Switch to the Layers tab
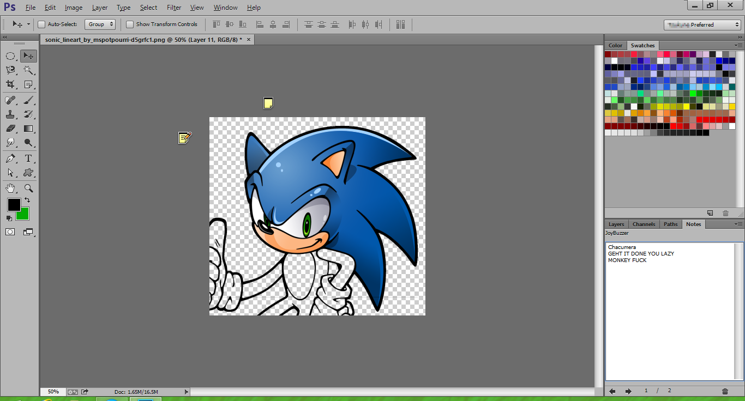Image resolution: width=745 pixels, height=401 pixels. click(616, 224)
